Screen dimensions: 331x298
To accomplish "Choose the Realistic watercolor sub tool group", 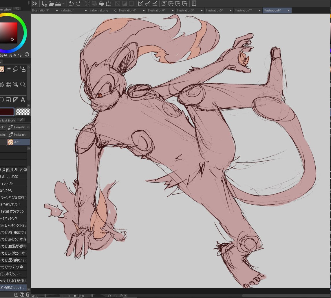I will click(18, 127).
